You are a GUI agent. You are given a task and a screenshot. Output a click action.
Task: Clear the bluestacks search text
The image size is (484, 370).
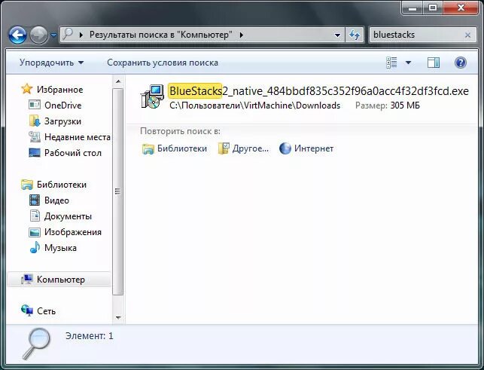[467, 35]
